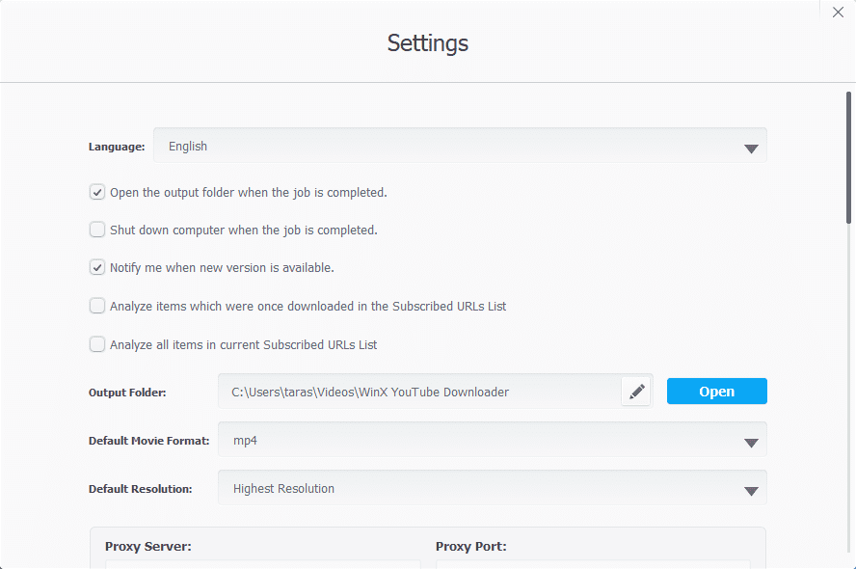The width and height of the screenshot is (856, 569).
Task: Tick Analyze all items in current Subscribed URLs
Action: (x=97, y=343)
